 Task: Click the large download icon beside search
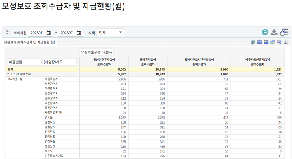coord(274,32)
